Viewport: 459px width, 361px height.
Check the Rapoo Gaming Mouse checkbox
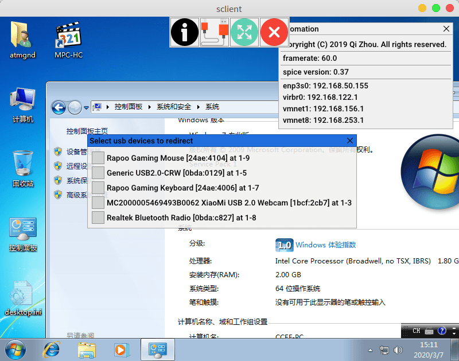[98, 158]
